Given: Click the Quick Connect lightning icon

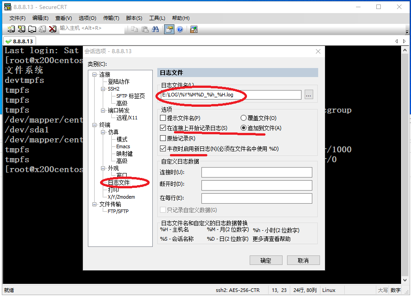Looking at the screenshot, I should pyautogui.click(x=22, y=29).
